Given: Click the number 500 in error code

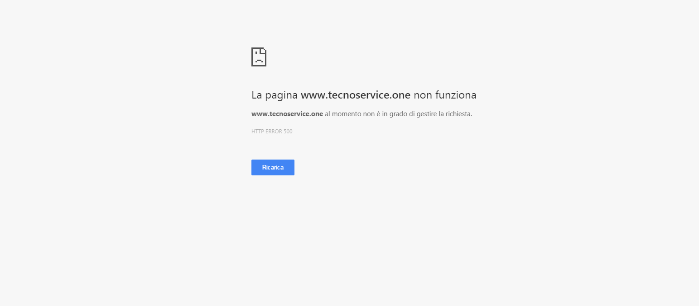Looking at the screenshot, I should (288, 132).
